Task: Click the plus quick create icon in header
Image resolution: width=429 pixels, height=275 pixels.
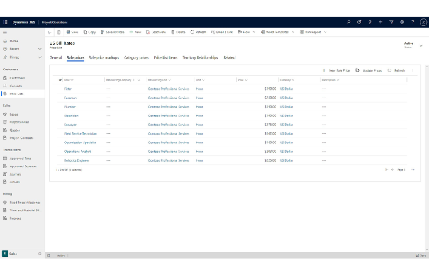Action: pos(381,22)
